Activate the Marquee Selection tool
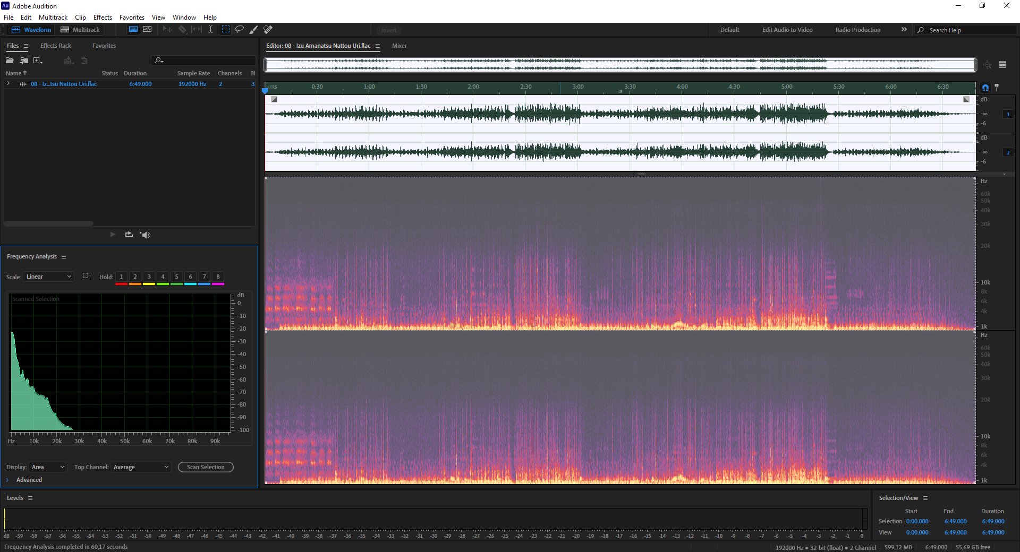The width and height of the screenshot is (1020, 552). (x=226, y=29)
